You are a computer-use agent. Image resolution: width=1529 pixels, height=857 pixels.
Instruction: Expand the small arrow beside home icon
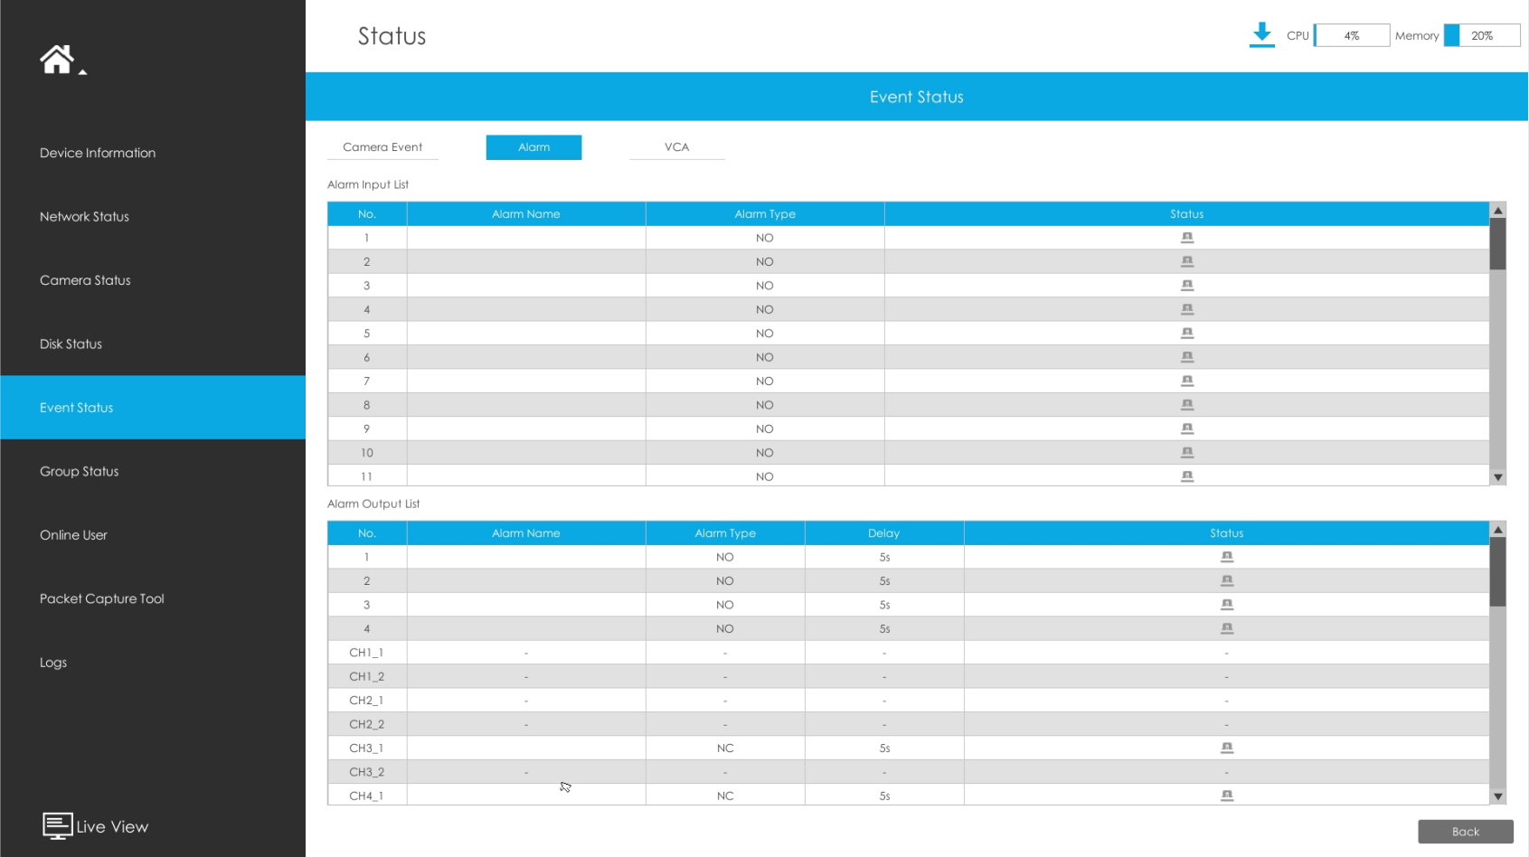coord(82,72)
